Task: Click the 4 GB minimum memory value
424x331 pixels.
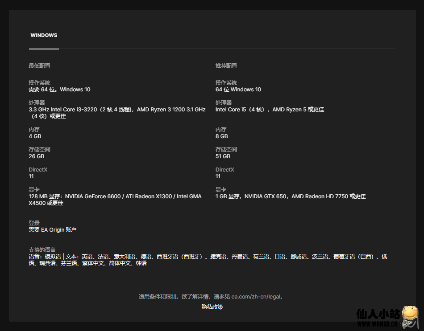Action: pos(35,136)
